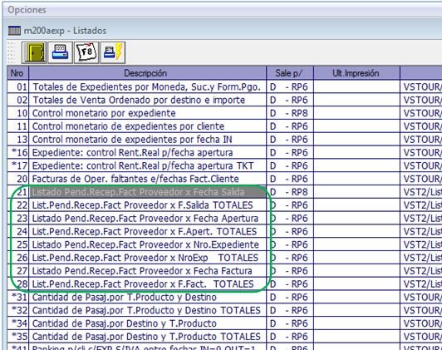Click D - RP6 cell in row 20
The image size is (442, 350).
pos(290,179)
